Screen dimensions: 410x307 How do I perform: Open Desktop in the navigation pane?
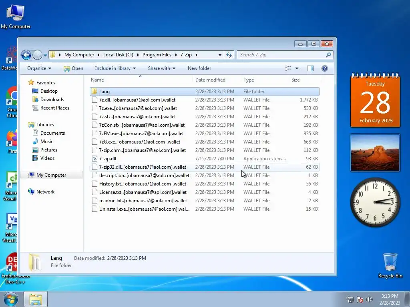(x=45, y=91)
